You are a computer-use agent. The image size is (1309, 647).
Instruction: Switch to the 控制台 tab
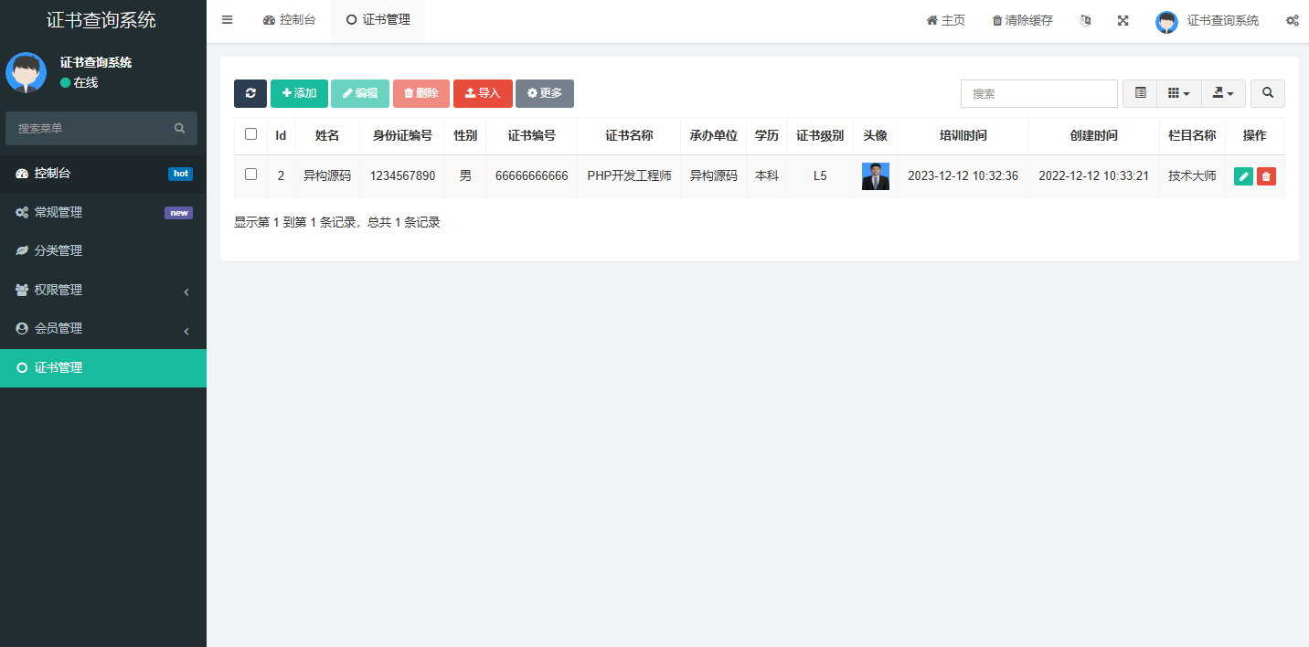pyautogui.click(x=290, y=19)
